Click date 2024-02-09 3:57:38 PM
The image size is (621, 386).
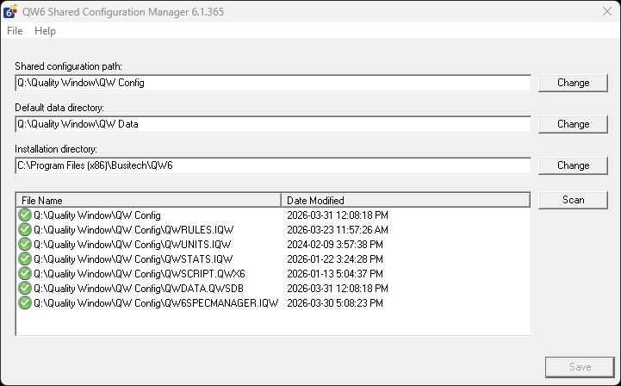coord(335,245)
